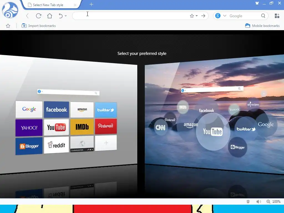Open the extensions grid icon
This screenshot has height=213, width=284.
click(x=277, y=16)
